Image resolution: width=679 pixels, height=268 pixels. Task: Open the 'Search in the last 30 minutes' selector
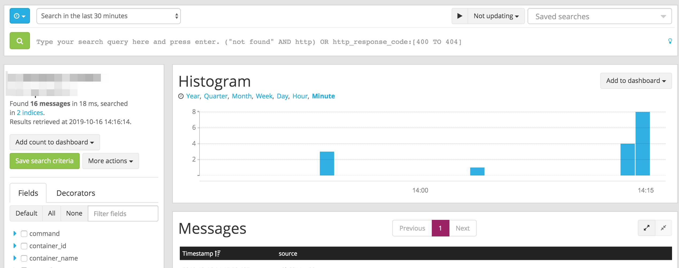109,16
